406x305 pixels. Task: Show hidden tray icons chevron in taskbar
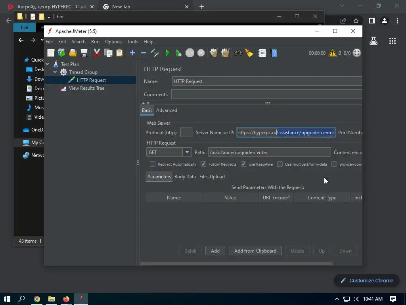[337, 299]
